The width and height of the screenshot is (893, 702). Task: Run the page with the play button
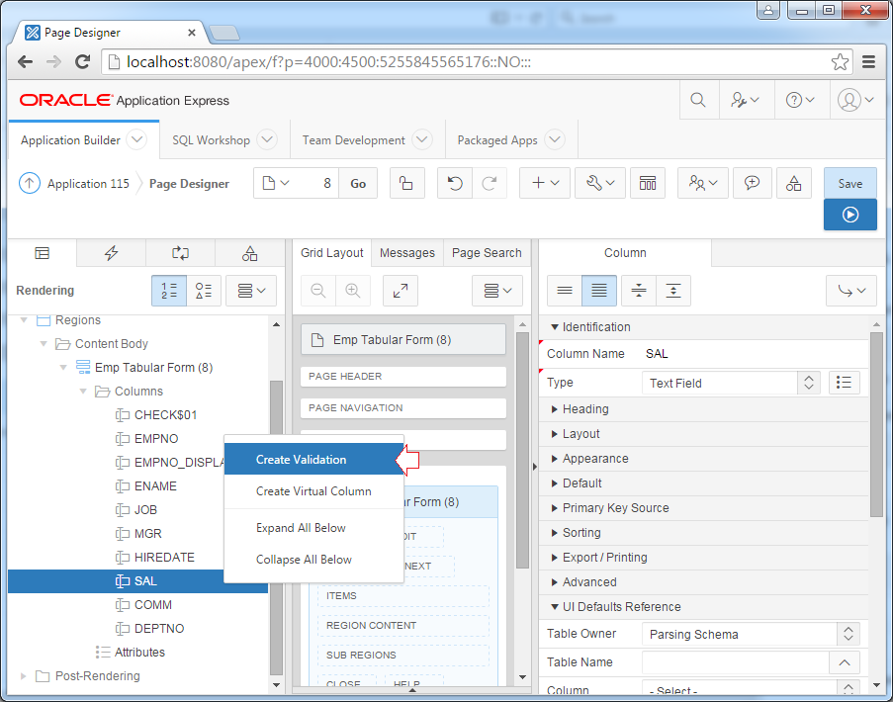tap(850, 215)
